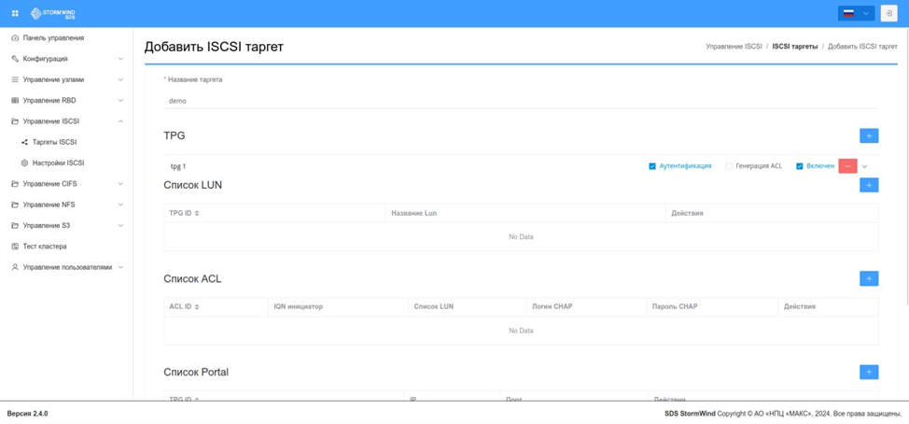This screenshot has width=909, height=424.
Task: Click the Управление узлами list icon
Action: point(15,79)
